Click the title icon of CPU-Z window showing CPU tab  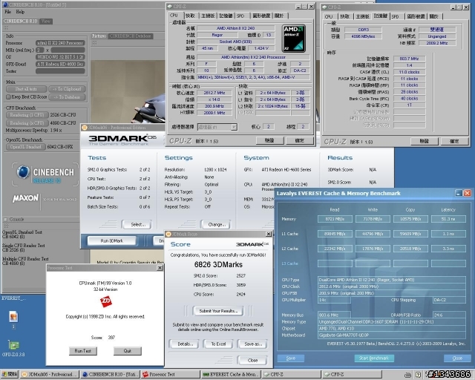pyautogui.click(x=170, y=7)
